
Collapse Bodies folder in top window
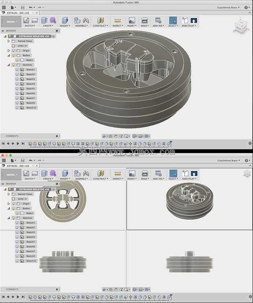tap(9, 56)
